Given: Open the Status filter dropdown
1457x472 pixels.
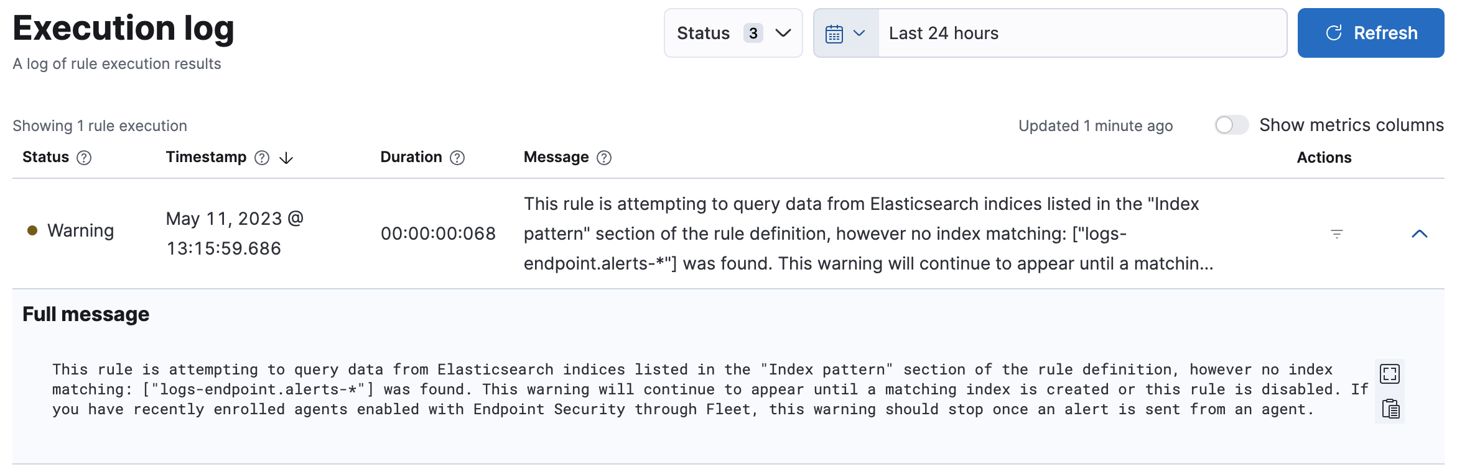Looking at the screenshot, I should [x=733, y=32].
